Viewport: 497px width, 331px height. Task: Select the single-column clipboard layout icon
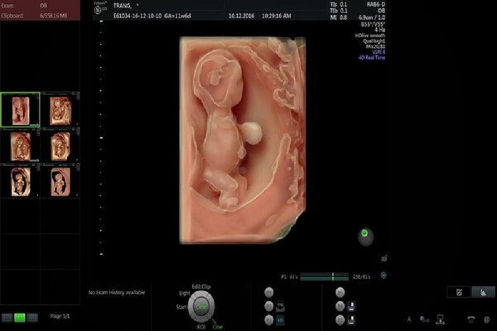click(x=7, y=318)
